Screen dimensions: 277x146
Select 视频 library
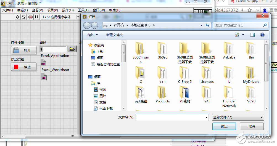click(100, 89)
